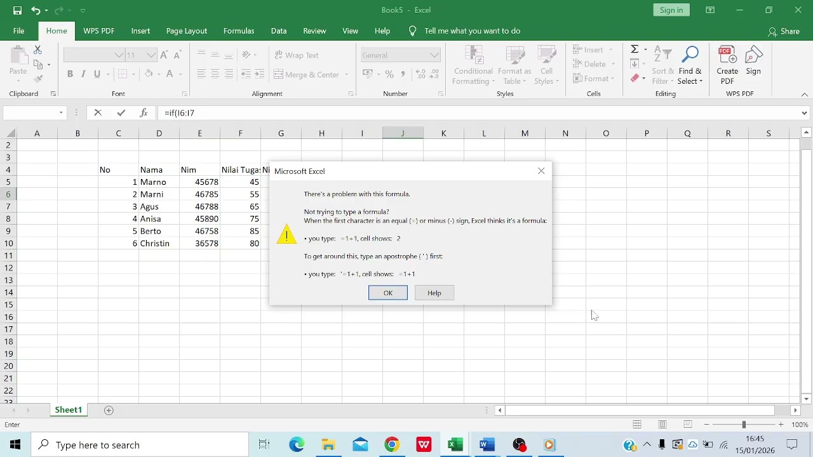The image size is (813, 457).
Task: Open Sort & Filter menu
Action: click(x=663, y=65)
